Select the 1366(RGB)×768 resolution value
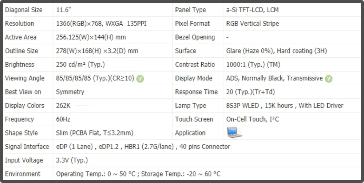Screen dimensions: 364x183 pos(101,24)
